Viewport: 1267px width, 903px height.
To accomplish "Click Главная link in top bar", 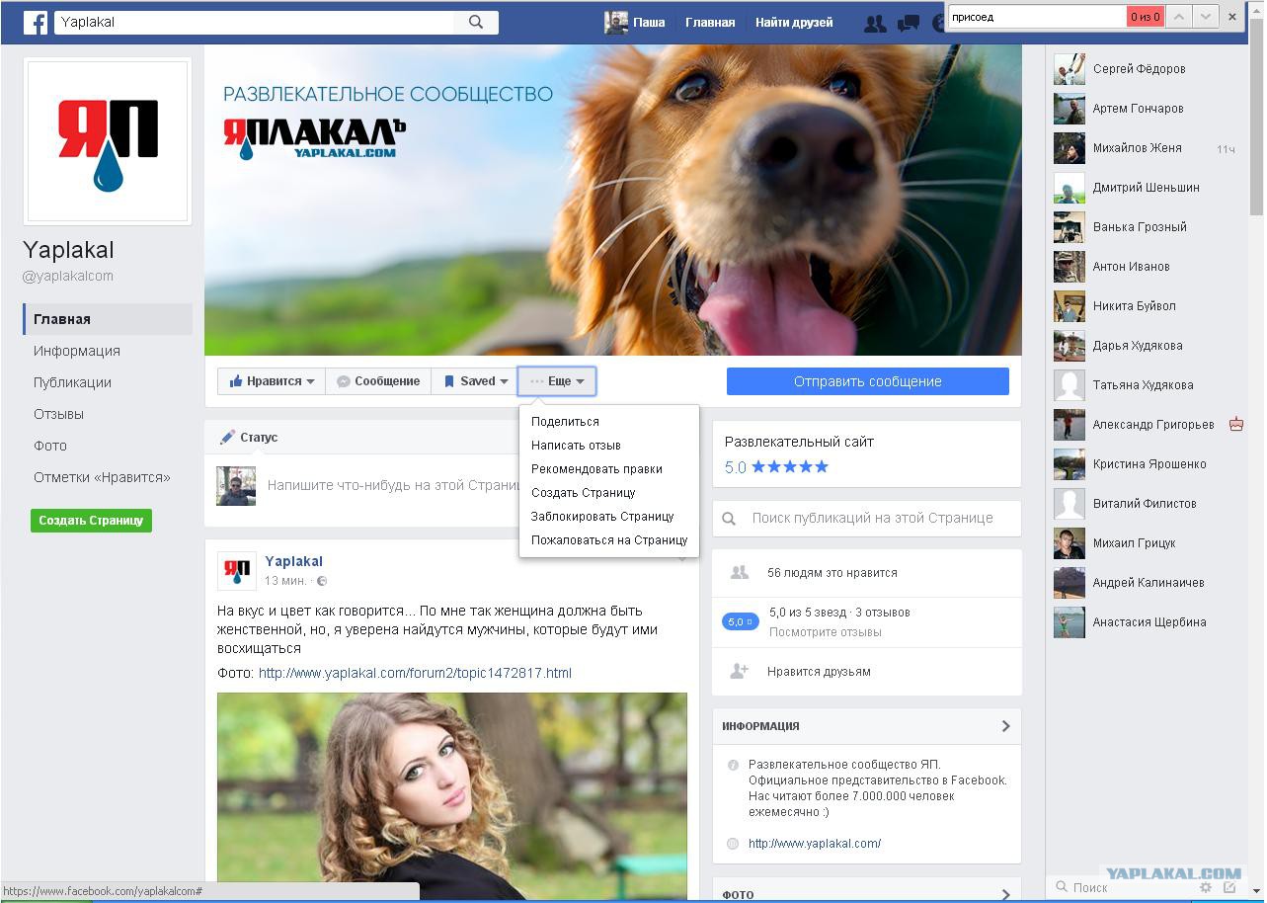I will [710, 22].
